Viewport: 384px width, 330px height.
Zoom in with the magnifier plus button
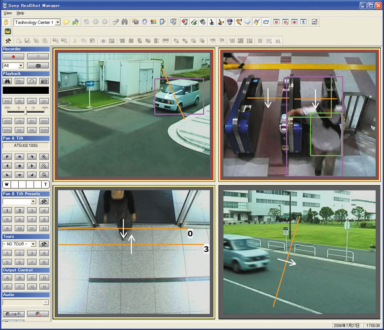pyautogui.click(x=44, y=157)
